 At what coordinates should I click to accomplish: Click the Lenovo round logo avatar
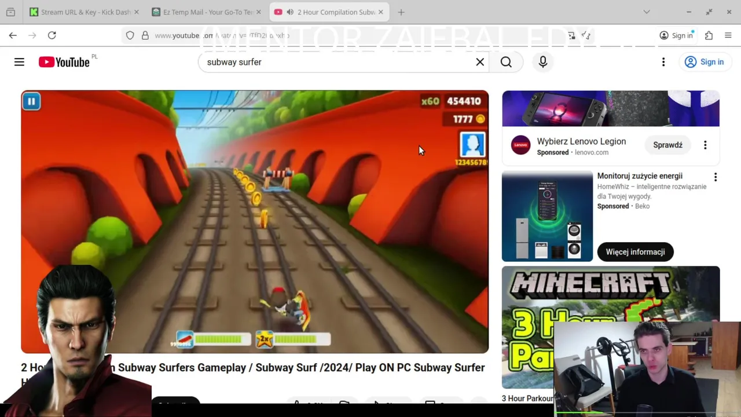coord(520,145)
